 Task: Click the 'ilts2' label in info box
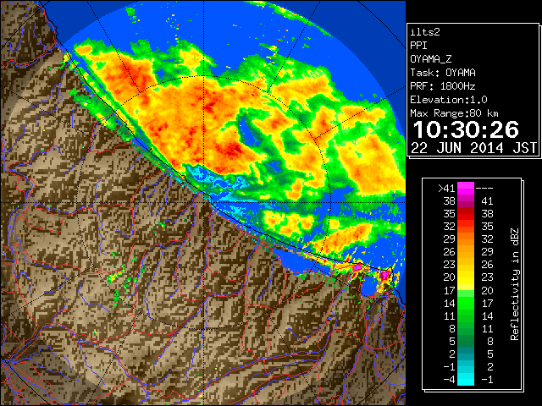click(x=425, y=32)
